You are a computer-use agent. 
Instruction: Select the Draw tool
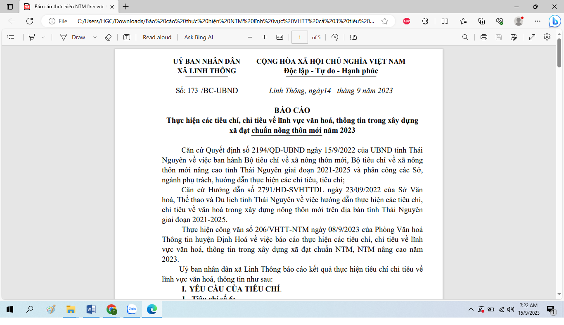coord(73,37)
